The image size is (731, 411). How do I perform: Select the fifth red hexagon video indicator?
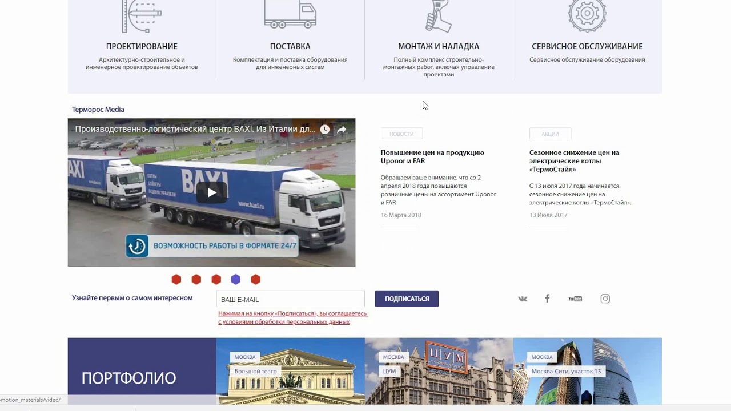256,279
